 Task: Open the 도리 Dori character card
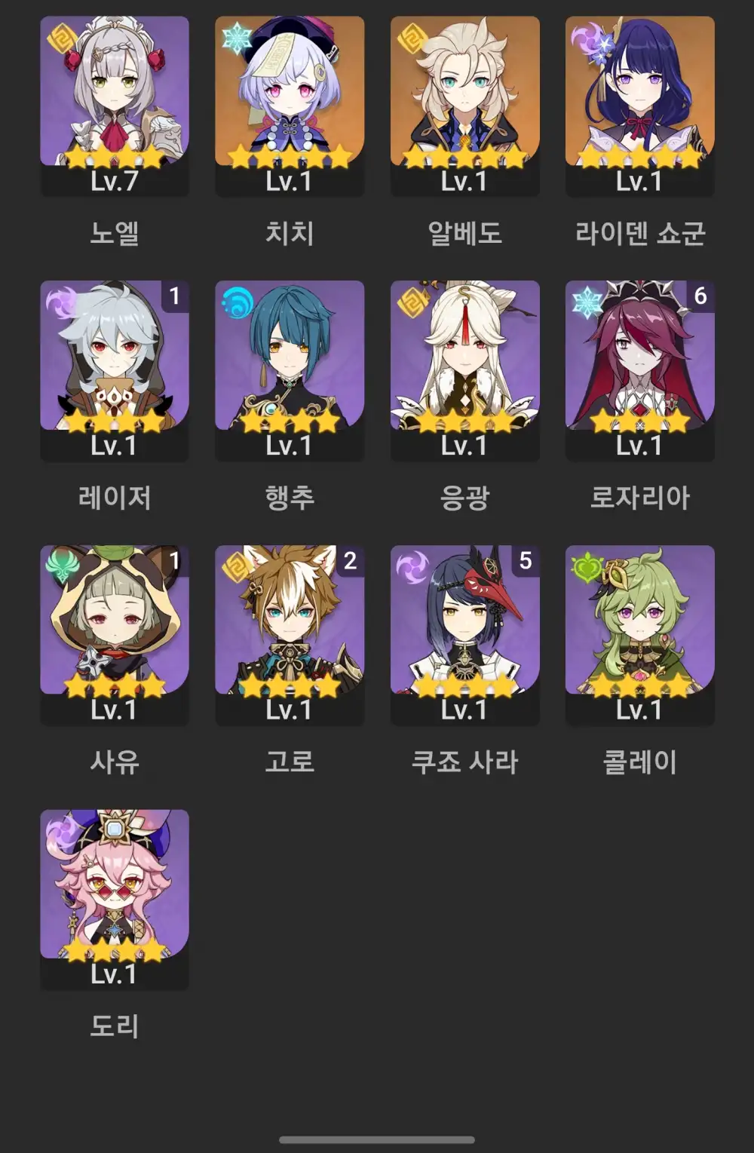coord(115,900)
